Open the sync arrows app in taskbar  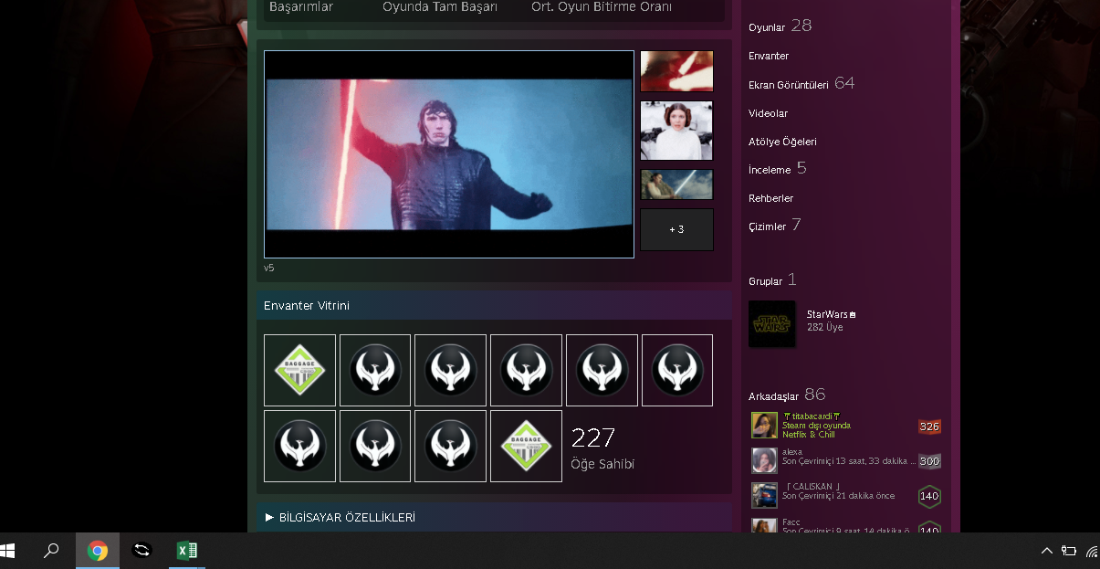point(142,551)
